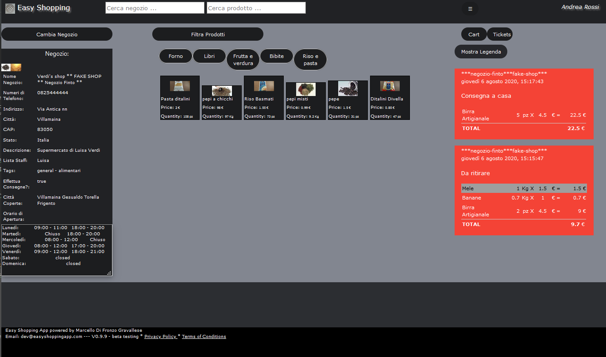
Task: Open the pepi misti product card
Action: pos(306,101)
